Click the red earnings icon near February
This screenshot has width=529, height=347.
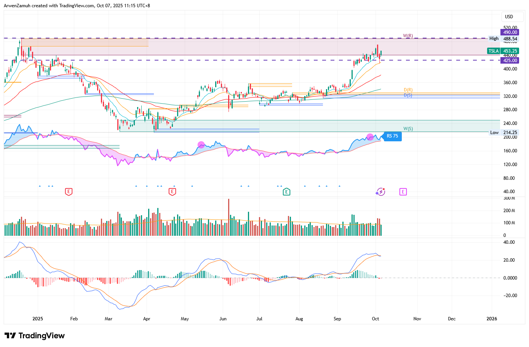point(69,192)
